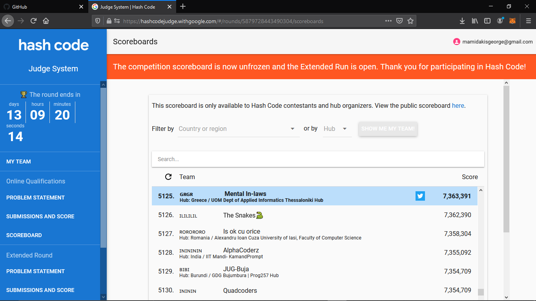Open the MetaMask fox extension

tap(512, 21)
